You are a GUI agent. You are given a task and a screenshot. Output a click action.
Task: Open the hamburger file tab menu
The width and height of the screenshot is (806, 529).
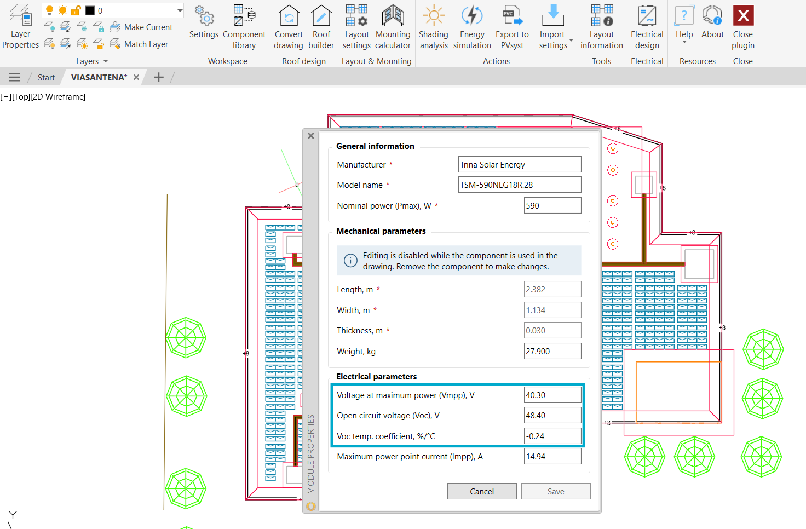click(x=15, y=77)
